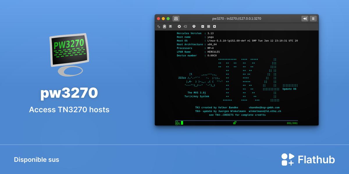Click the 'Access TN3270 hosts' tagline
This screenshot has width=349, height=174.
point(69,110)
